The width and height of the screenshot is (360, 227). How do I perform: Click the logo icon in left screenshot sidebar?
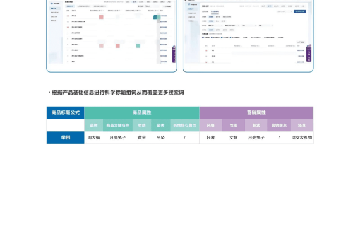(x=51, y=3)
